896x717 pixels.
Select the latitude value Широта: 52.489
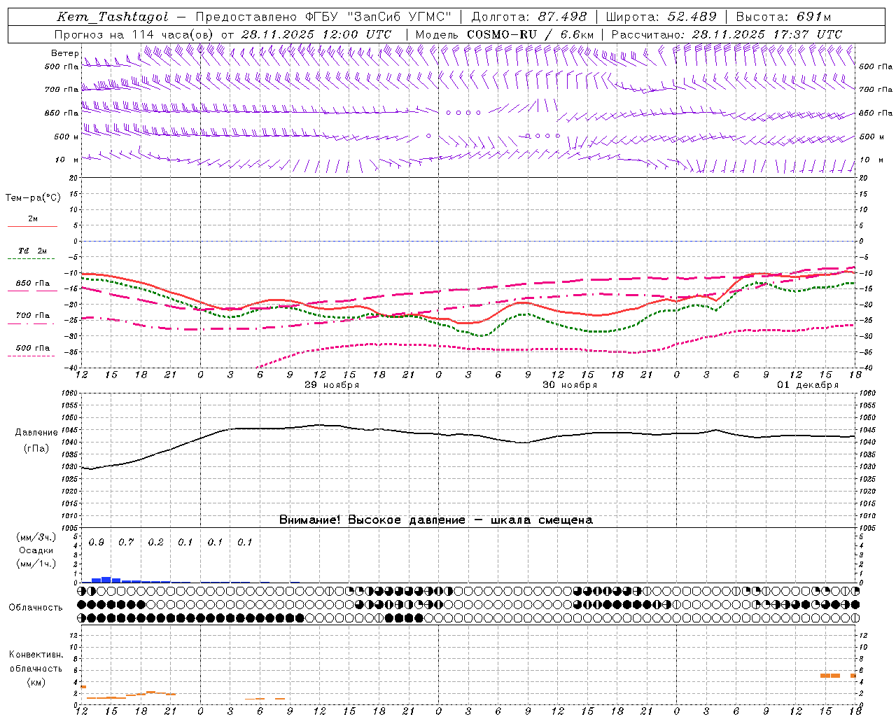point(661,18)
